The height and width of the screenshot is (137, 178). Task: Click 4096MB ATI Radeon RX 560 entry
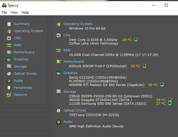click(x=107, y=85)
